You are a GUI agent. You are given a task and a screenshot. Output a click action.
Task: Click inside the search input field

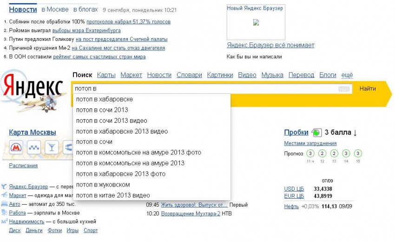tap(204, 88)
